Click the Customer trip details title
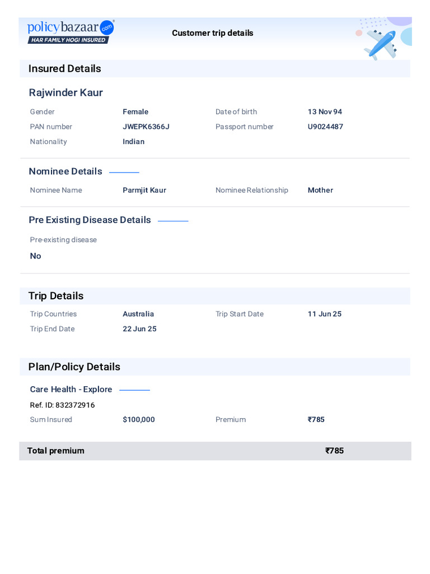The image size is (430, 574). click(212, 33)
